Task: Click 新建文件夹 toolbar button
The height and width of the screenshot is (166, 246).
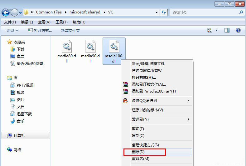Action: [x=70, y=30]
